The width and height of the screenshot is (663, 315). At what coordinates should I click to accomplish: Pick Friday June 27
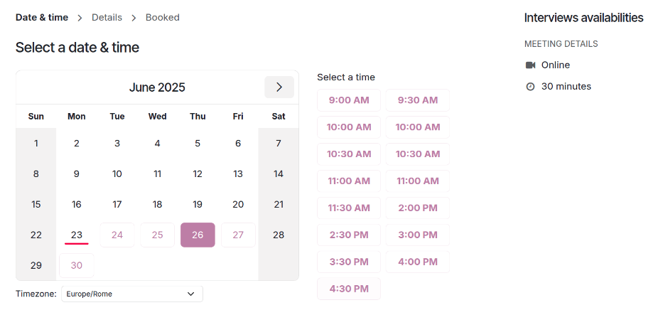coord(238,235)
